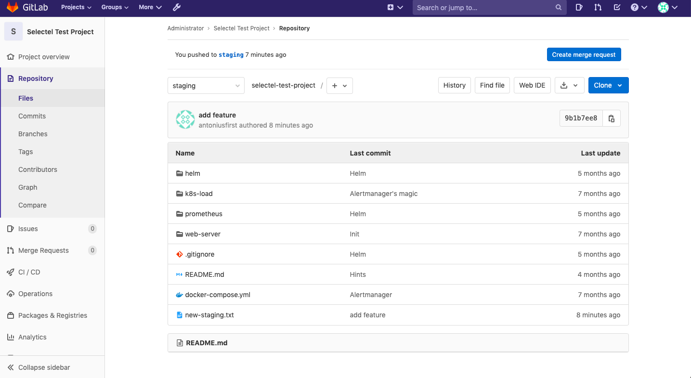Click the staging branch link in push notice
The width and height of the screenshot is (691, 378).
(231, 55)
